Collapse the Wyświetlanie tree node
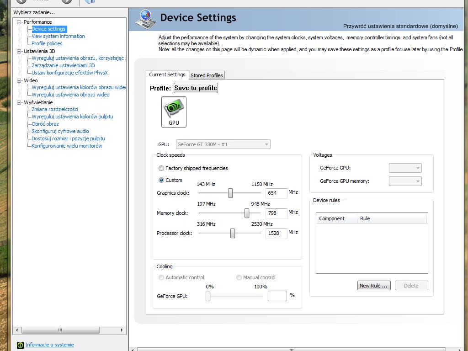 (19, 102)
